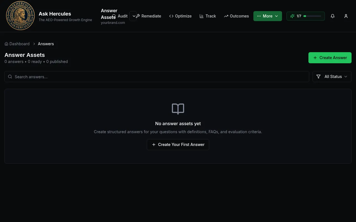
Task: Click the Answer Assets page heading
Action: (x=25, y=55)
